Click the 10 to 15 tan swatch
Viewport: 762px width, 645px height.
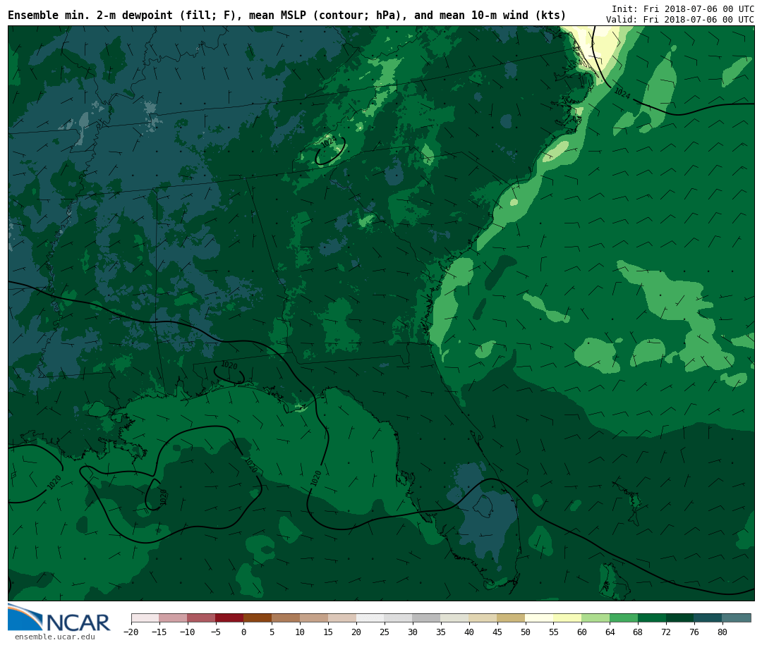coord(315,618)
